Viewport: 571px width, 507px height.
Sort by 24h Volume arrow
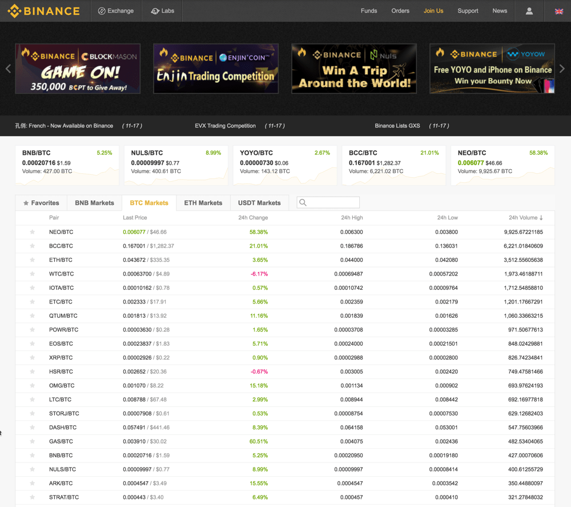coord(541,218)
